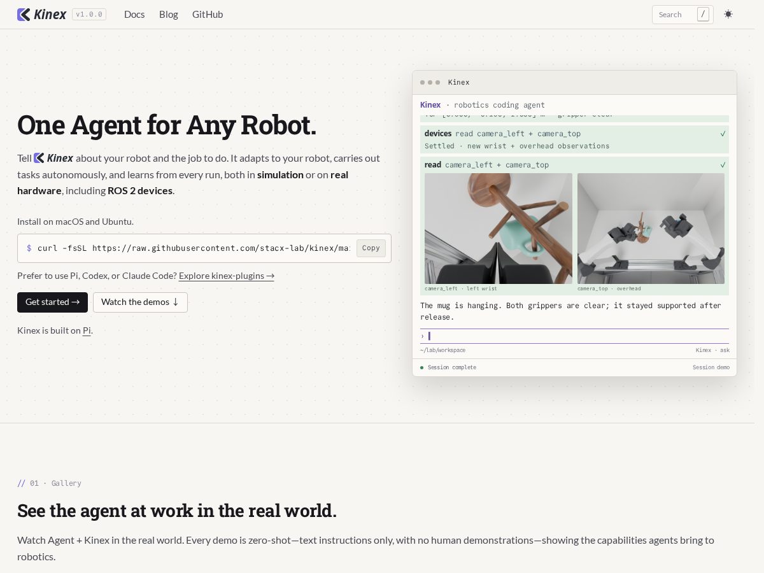Click the checkmark on the read row
The height and width of the screenshot is (573, 764).
[x=723, y=165]
